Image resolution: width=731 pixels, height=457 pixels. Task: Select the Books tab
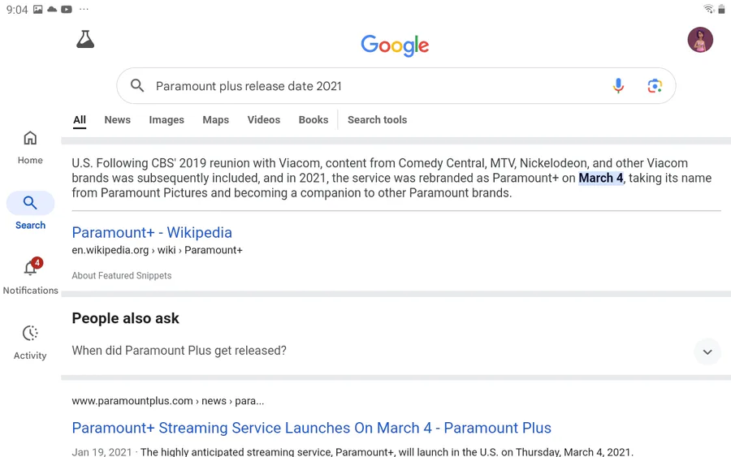click(313, 120)
